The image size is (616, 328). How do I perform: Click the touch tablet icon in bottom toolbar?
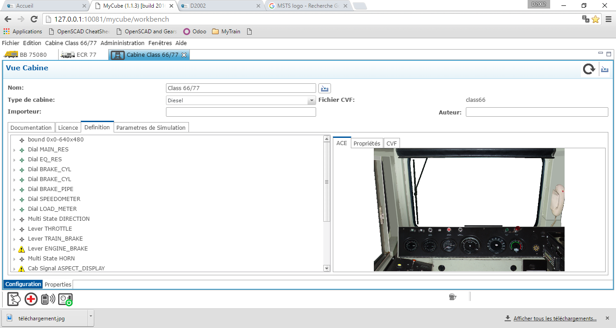[x=14, y=299]
